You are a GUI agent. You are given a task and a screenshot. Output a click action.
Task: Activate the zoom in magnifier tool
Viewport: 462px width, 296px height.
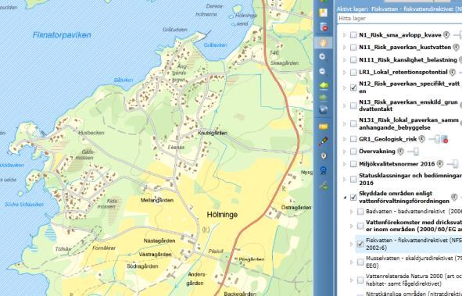(x=323, y=57)
